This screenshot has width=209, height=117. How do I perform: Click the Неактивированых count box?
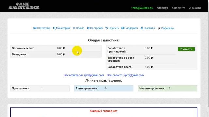[168, 88]
